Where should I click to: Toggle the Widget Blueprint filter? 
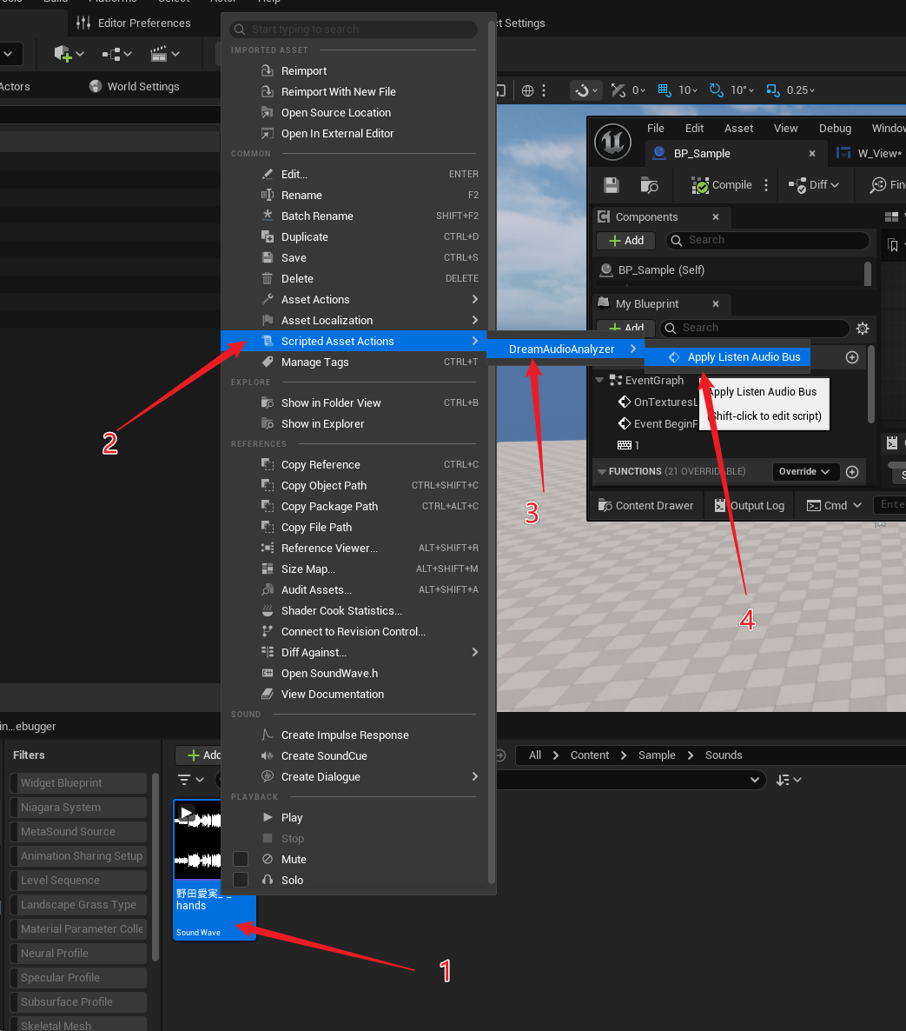coord(78,783)
